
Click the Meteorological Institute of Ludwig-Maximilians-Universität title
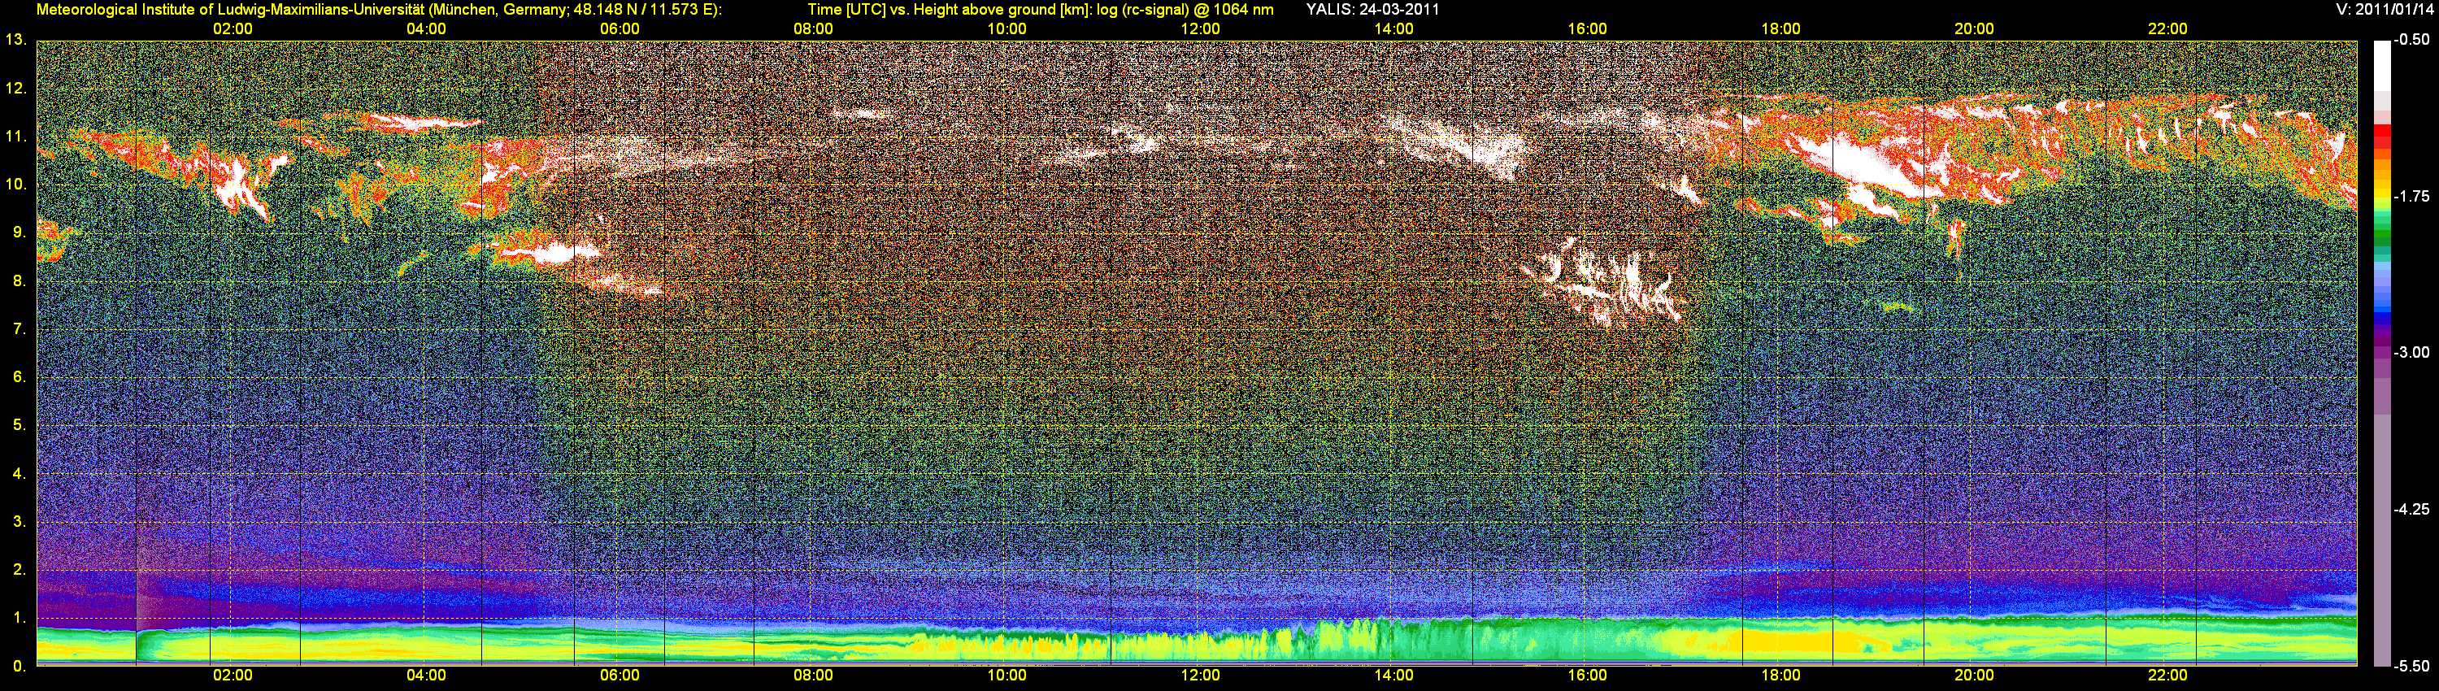pos(230,11)
